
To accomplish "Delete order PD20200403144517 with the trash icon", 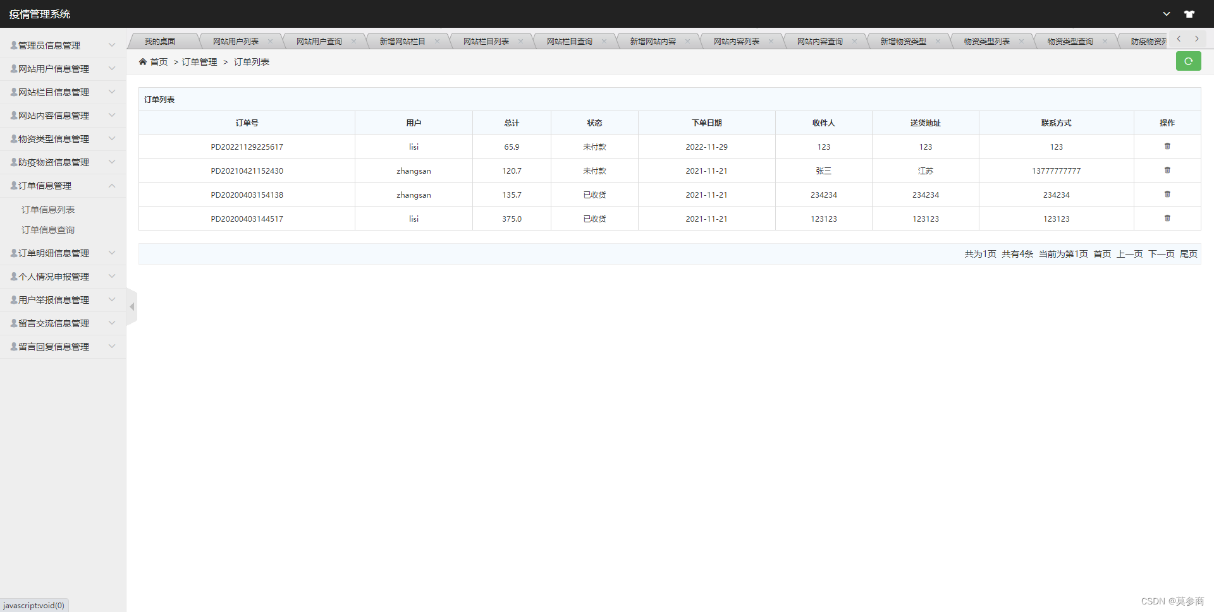I will 1167,219.
